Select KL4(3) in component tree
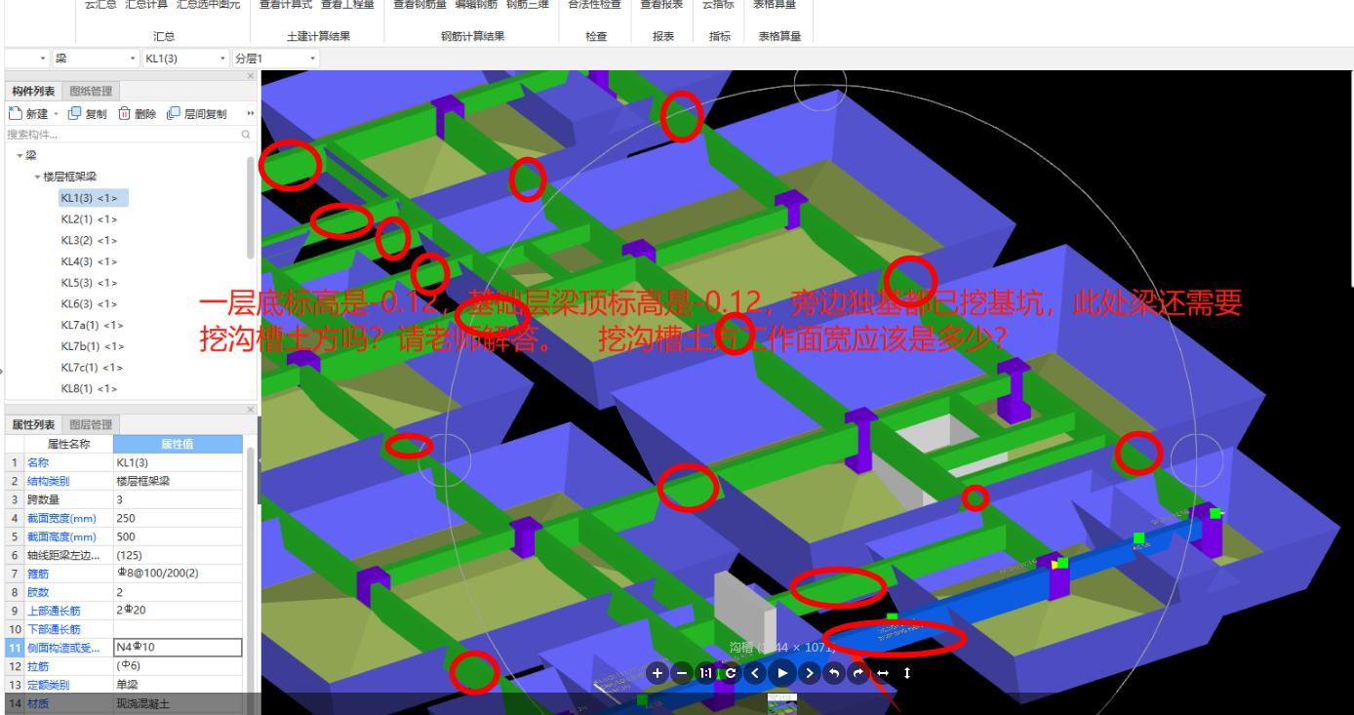 click(89, 261)
